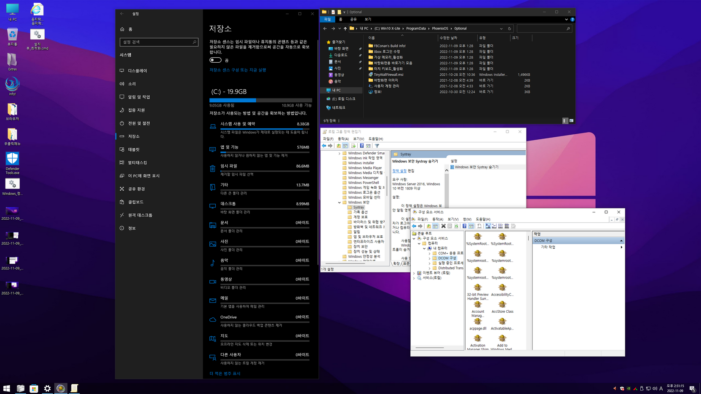
Task: Click the C: drive usage progress bar
Action: [x=261, y=100]
